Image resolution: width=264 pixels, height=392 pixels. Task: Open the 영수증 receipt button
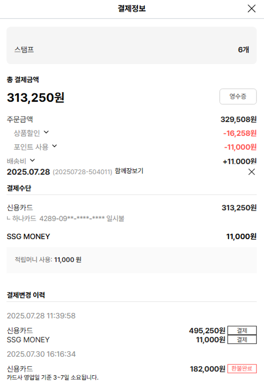(x=238, y=96)
